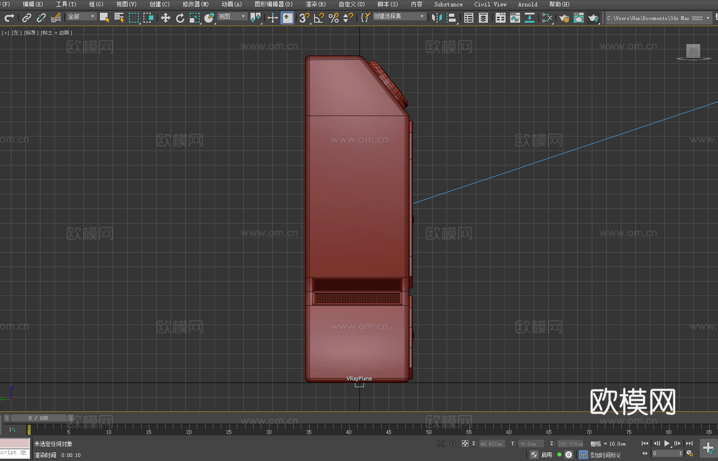Click the X coordinate field
The width and height of the screenshot is (718, 461).
tap(492, 444)
